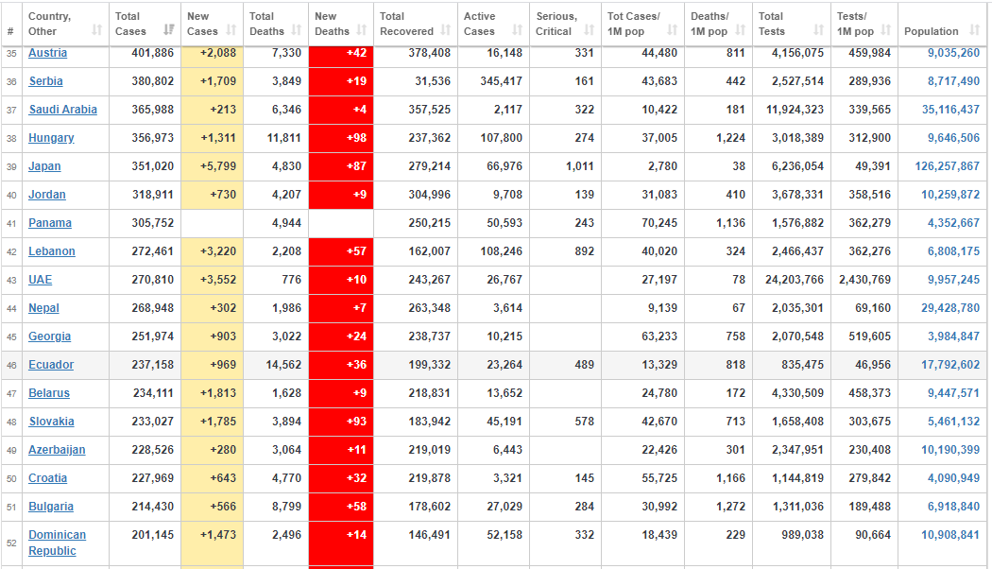Select Belarus total recovered cell 218,831
992x569 pixels.
[416, 393]
